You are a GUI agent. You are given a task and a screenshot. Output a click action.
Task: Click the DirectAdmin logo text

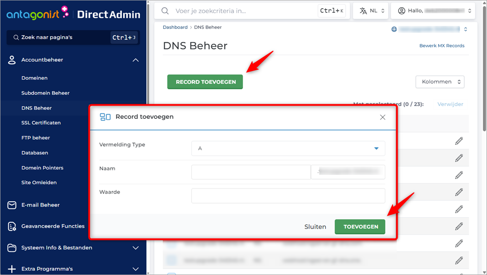(x=109, y=14)
